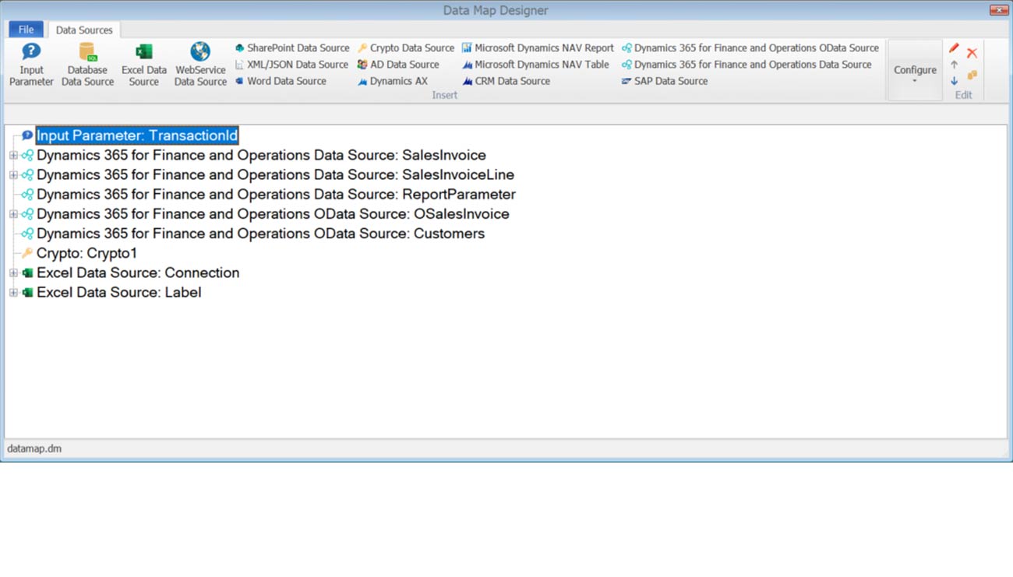Close the Data Map Designer window
Image resolution: width=1013 pixels, height=577 pixels.
999,10
